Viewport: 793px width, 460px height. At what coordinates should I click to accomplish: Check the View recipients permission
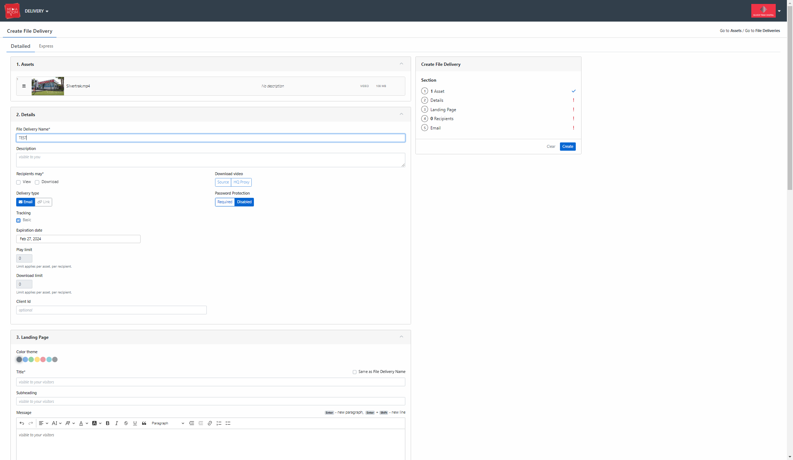click(x=18, y=182)
